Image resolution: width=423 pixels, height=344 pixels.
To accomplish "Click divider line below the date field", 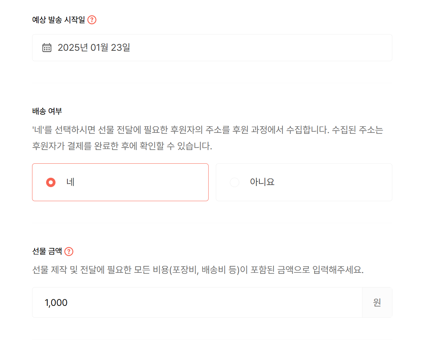I will click(x=212, y=83).
